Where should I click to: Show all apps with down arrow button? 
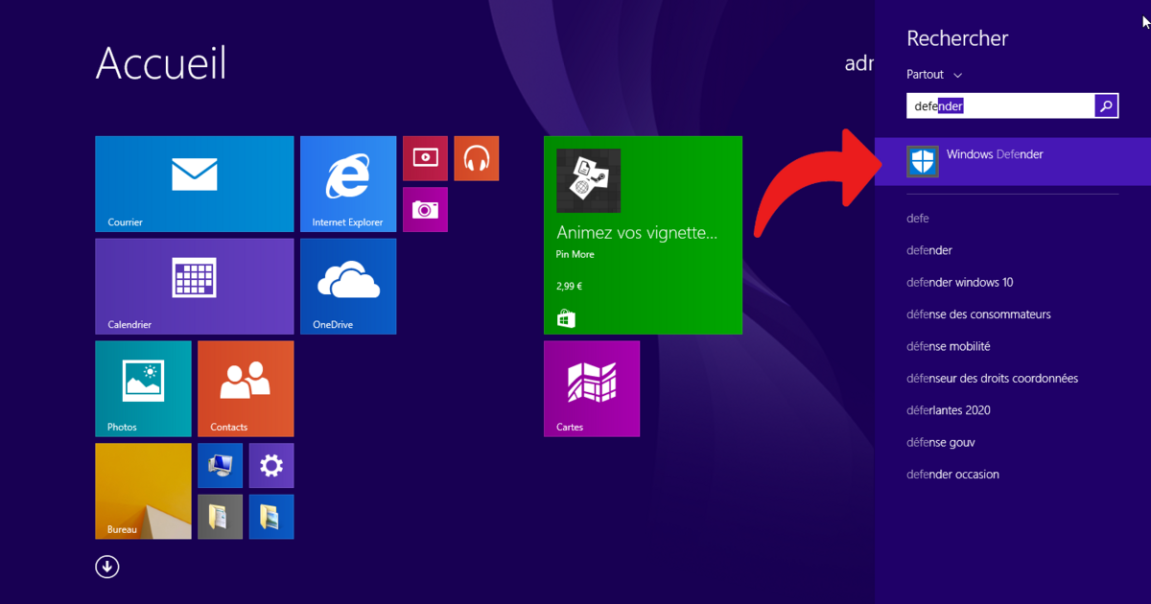point(106,567)
